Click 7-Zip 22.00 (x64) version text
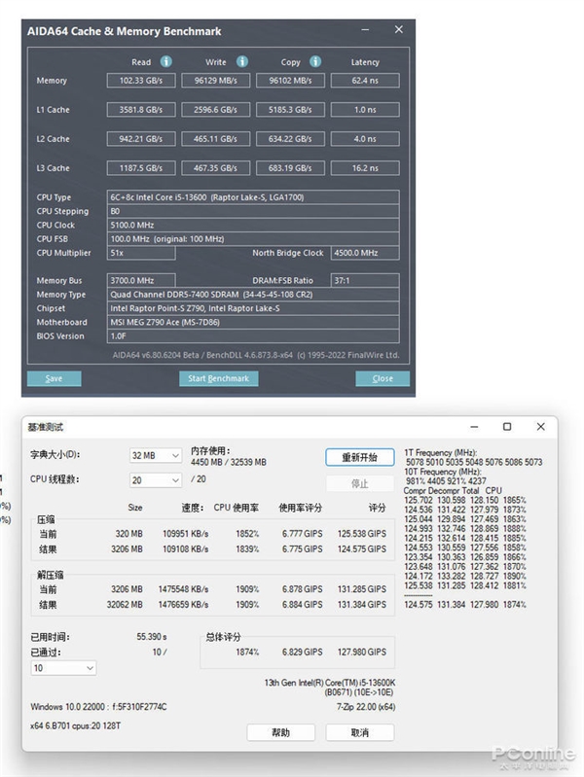 point(366,707)
